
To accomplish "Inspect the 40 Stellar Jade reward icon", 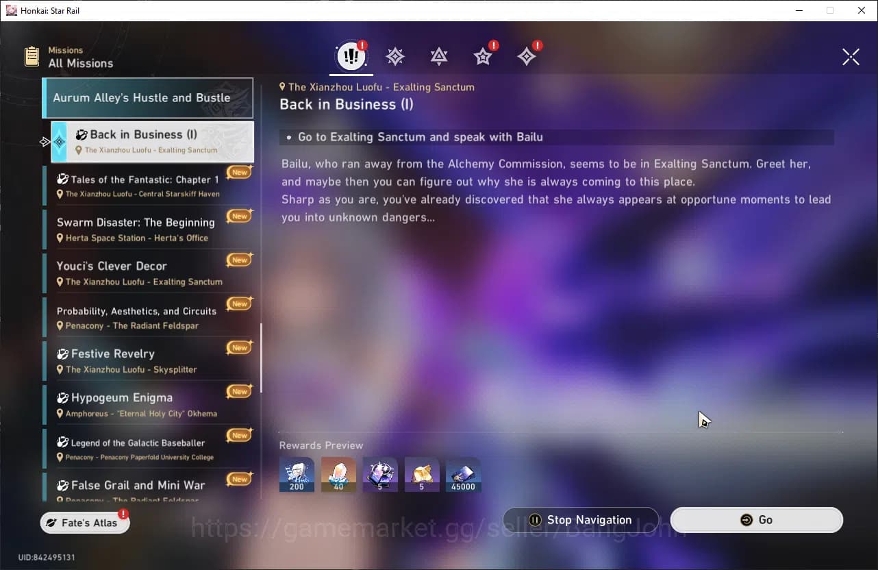I will point(338,474).
